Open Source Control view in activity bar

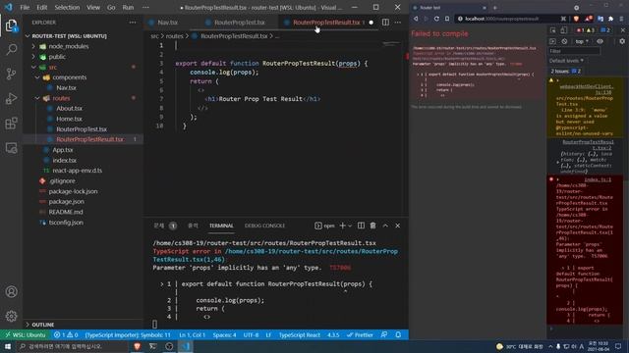[x=11, y=75]
